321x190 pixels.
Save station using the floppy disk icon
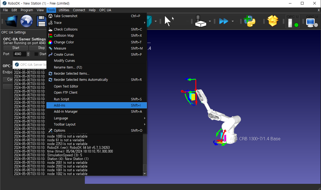(41, 21)
